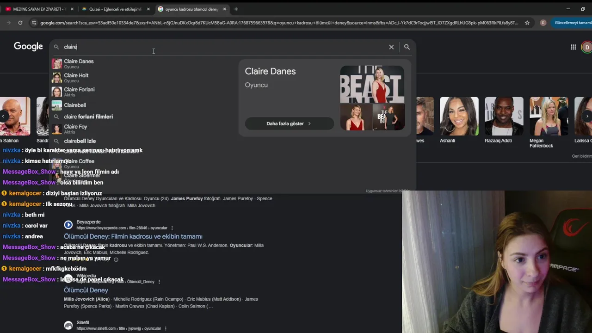Click the Beyazperde site favicon
The width and height of the screenshot is (592, 333).
click(x=68, y=225)
